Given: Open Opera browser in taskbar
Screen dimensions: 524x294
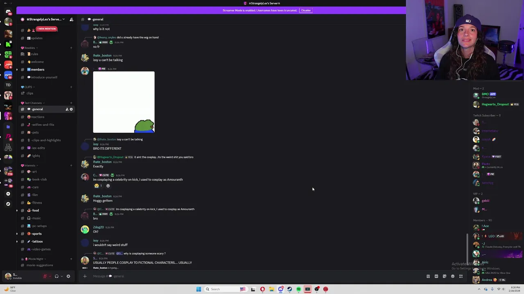Looking at the screenshot, I should 262,289.
